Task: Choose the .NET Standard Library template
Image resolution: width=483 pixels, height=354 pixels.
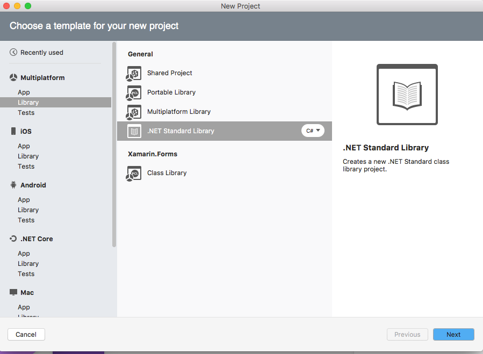Action: pos(225,131)
